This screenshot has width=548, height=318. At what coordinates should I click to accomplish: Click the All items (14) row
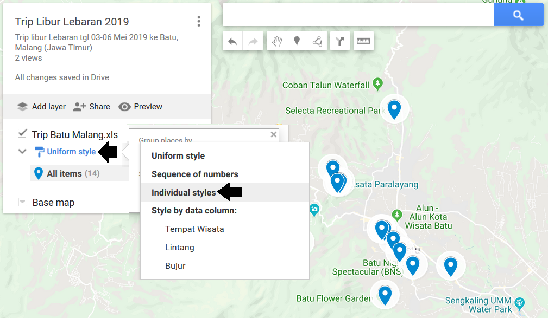pos(80,174)
